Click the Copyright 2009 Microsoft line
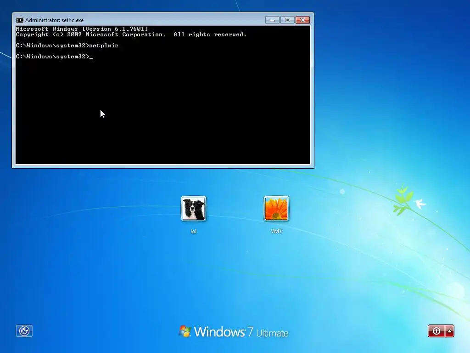The image size is (470, 353). point(131,34)
